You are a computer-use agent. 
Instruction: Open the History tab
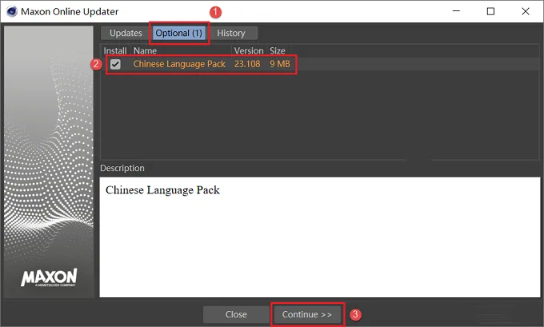click(x=231, y=33)
